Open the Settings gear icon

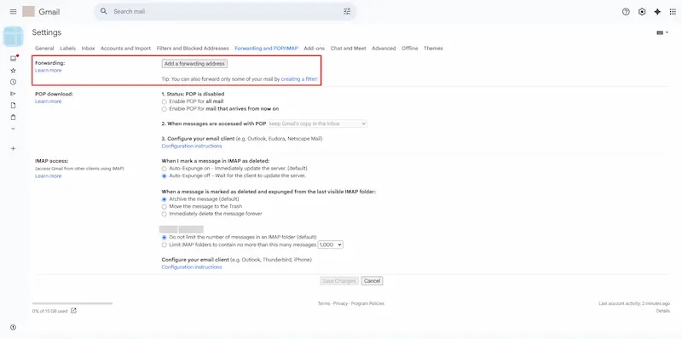tap(642, 12)
